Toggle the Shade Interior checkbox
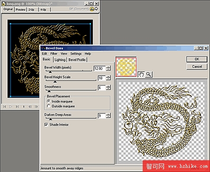 click(46, 125)
